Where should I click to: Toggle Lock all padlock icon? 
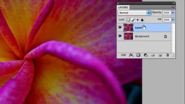(142, 20)
